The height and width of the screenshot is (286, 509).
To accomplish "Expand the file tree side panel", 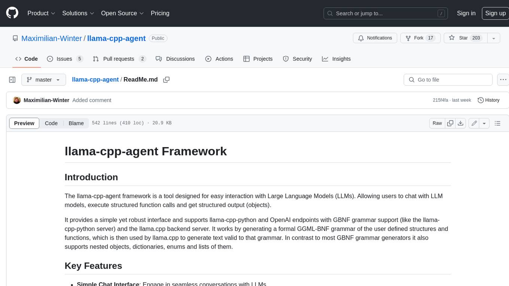I will (12, 80).
